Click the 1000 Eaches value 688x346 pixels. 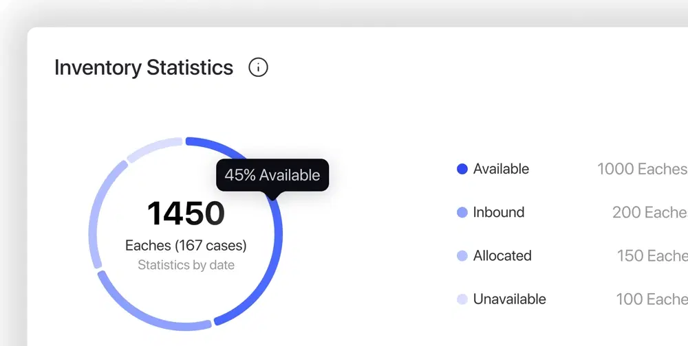click(x=642, y=169)
